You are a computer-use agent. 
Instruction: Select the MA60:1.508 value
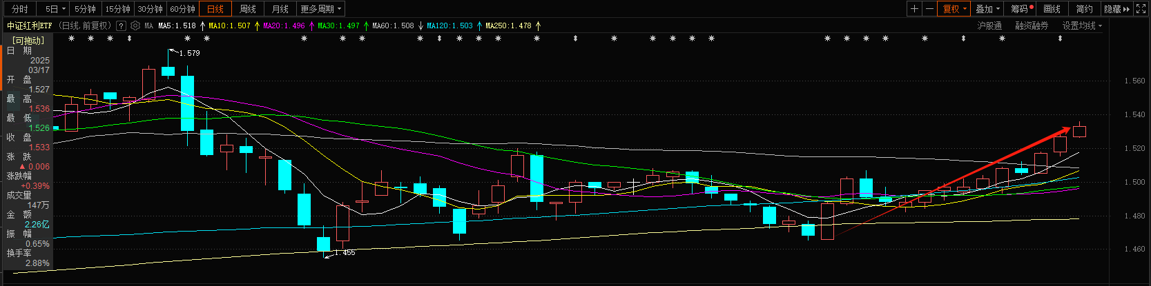pyautogui.click(x=393, y=25)
